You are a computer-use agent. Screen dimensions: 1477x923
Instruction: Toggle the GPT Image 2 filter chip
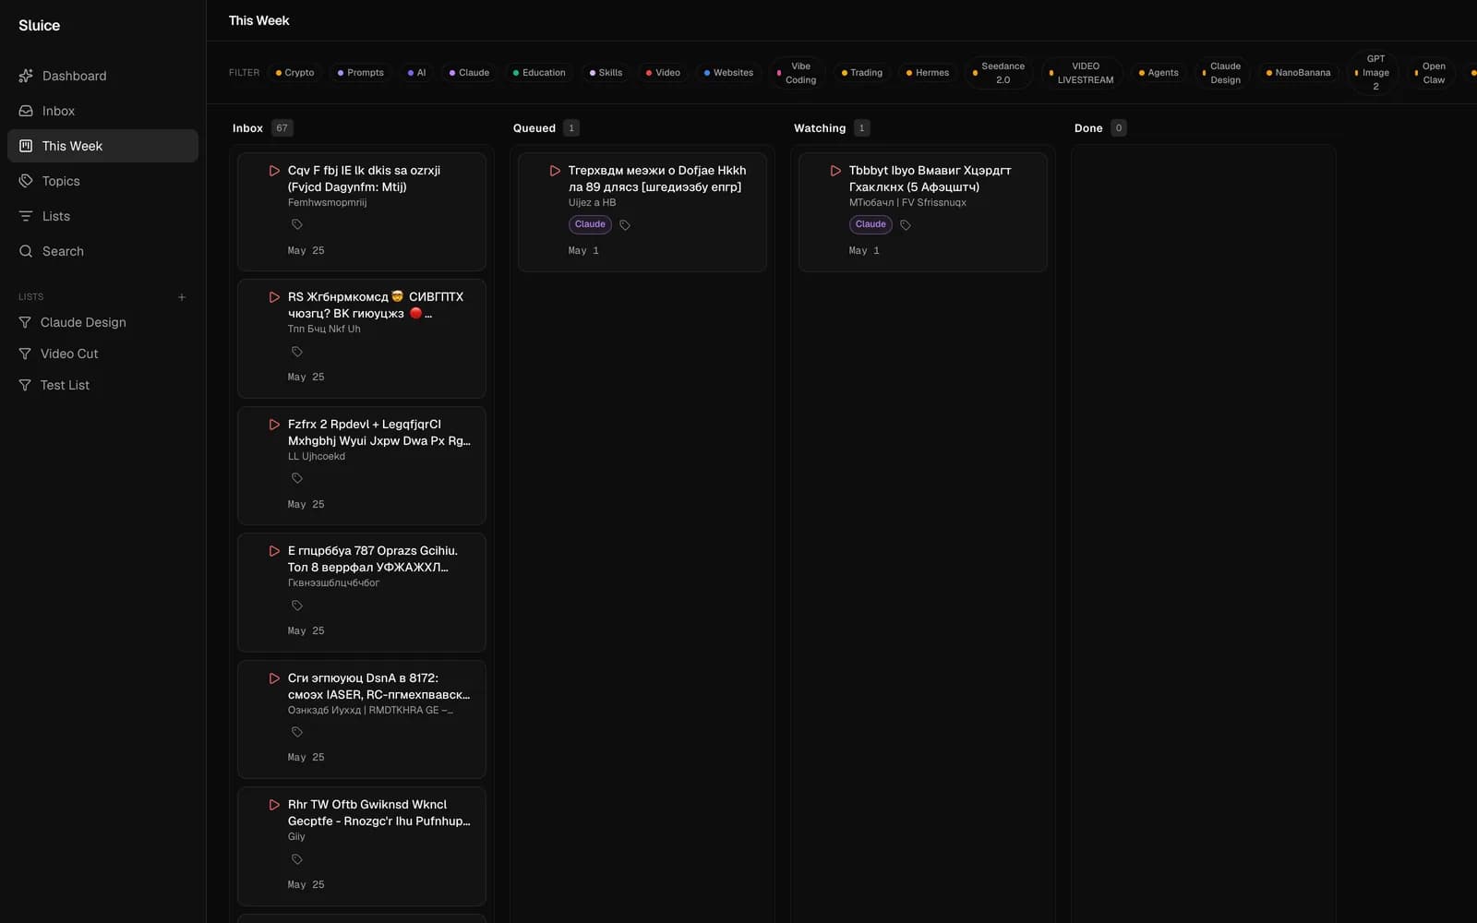point(1373,73)
